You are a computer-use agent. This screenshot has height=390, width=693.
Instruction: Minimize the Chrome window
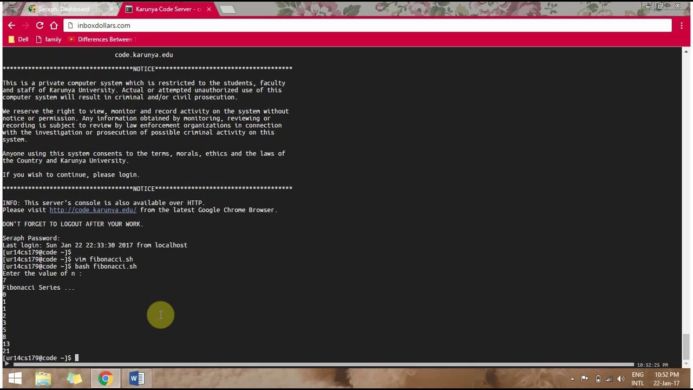(648, 6)
